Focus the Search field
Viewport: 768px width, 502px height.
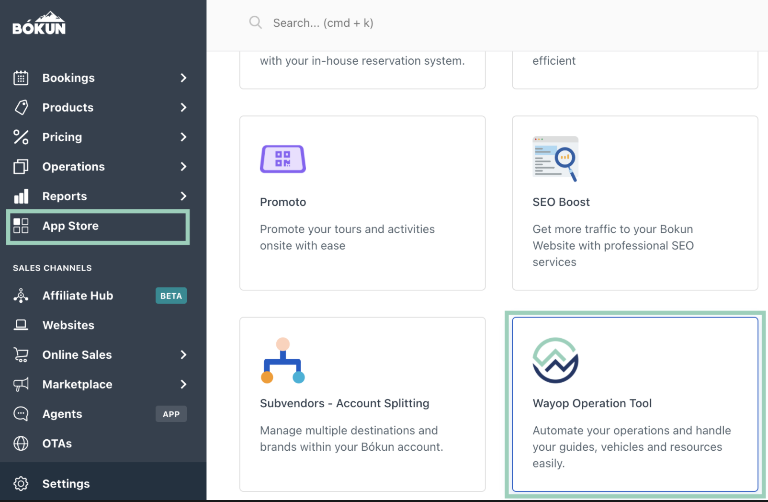(323, 23)
